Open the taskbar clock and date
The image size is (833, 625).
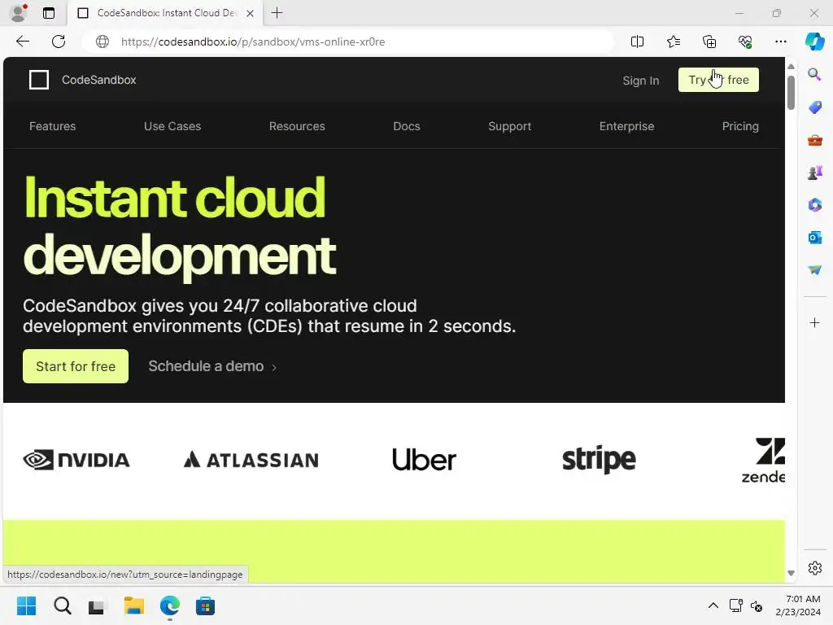pos(798,605)
